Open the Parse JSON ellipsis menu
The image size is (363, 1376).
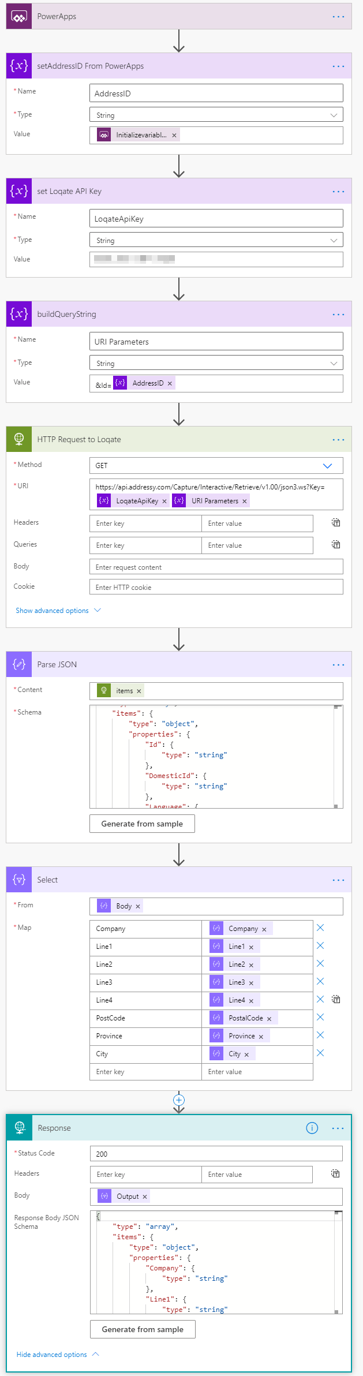(338, 664)
